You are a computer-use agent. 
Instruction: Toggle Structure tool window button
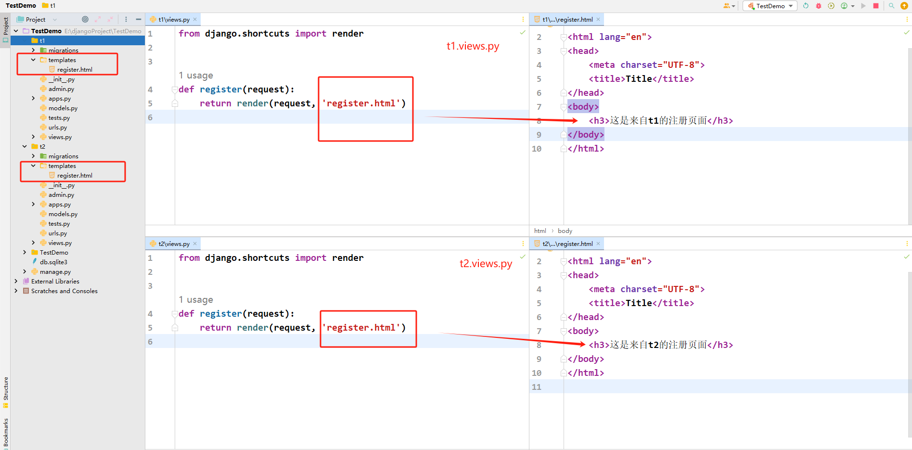pyautogui.click(x=6, y=392)
